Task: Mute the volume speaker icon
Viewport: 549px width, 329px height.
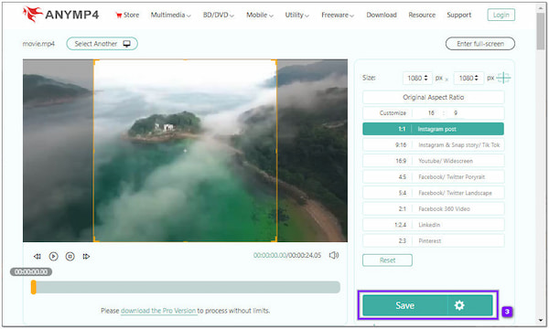Action: [334, 256]
